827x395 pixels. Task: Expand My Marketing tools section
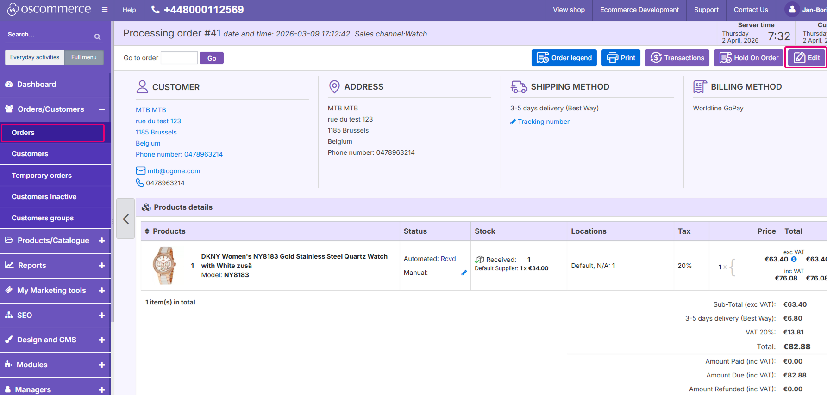101,291
